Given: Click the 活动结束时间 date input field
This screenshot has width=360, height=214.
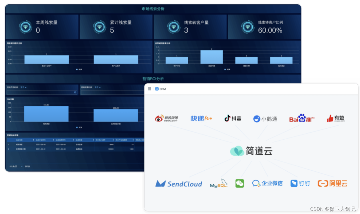Looking at the screenshot, I should tap(112, 93).
